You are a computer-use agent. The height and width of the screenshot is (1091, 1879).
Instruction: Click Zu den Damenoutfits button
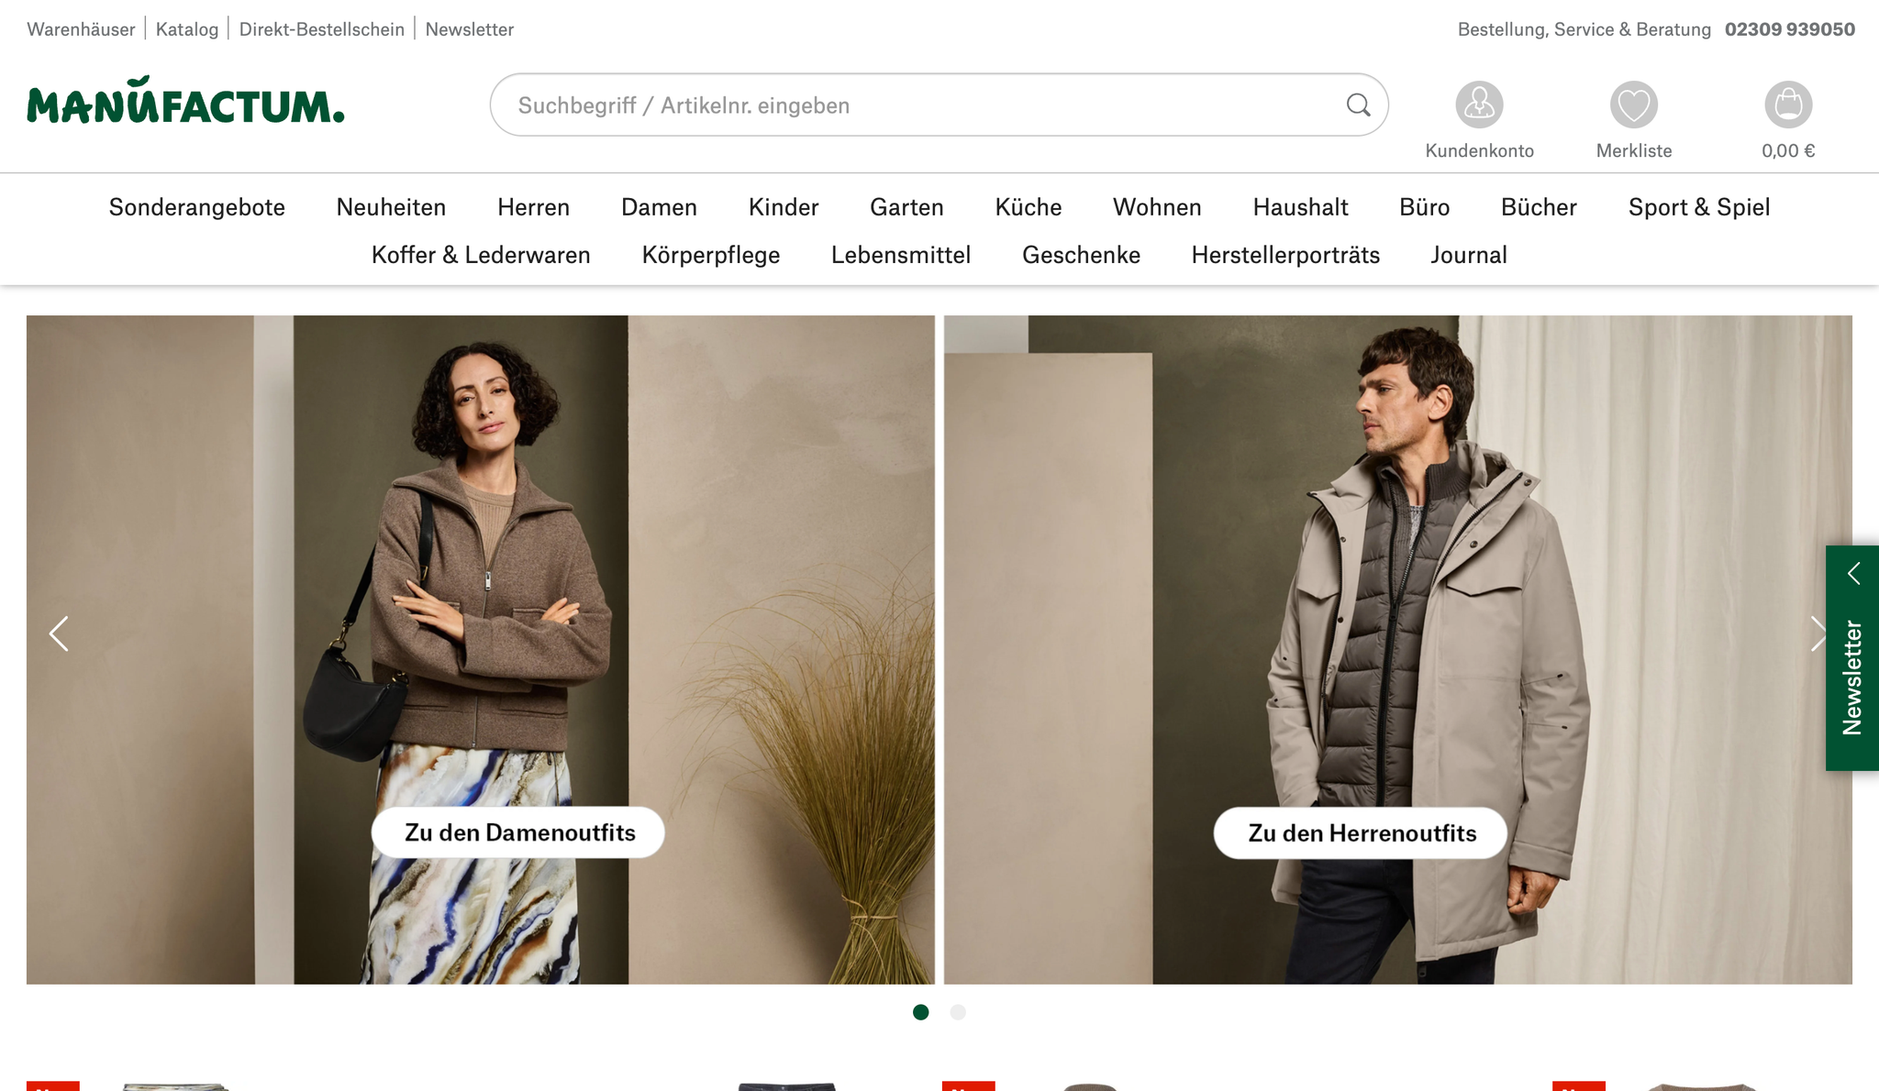click(518, 832)
